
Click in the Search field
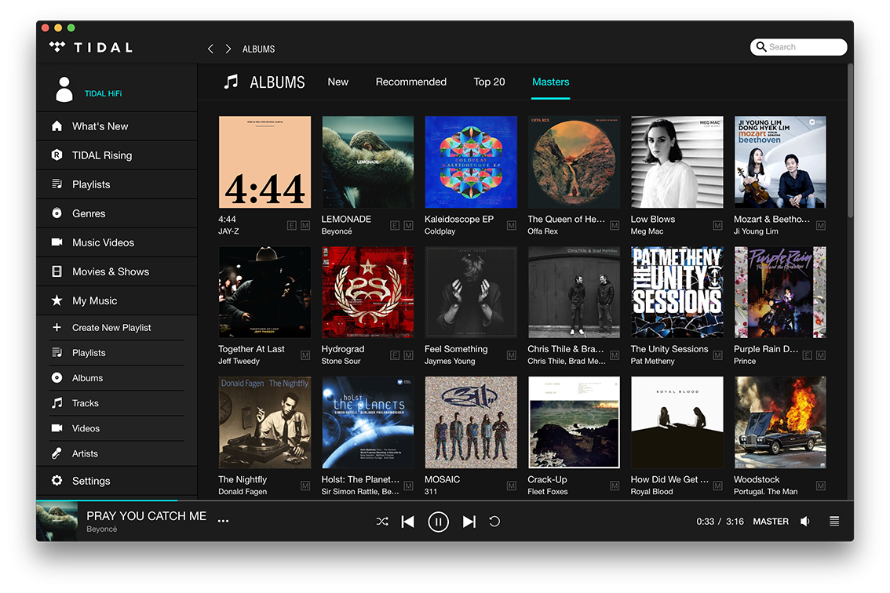click(x=799, y=47)
